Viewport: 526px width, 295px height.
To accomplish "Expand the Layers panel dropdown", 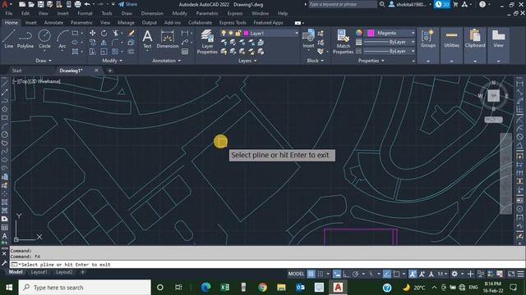I will (247, 61).
